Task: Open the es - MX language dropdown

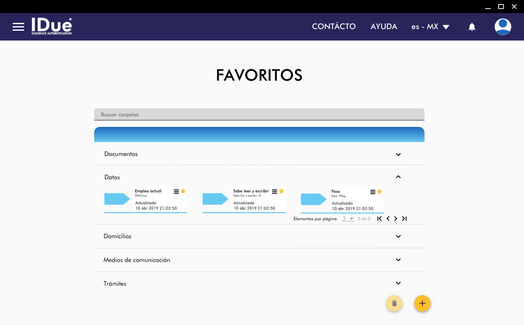Action: 430,27
